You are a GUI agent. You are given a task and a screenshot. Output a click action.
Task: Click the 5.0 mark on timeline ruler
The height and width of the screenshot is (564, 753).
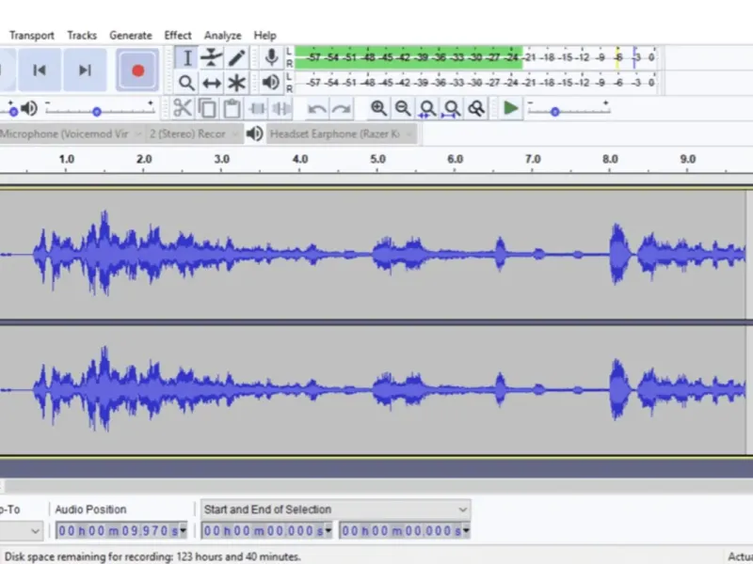(x=377, y=160)
